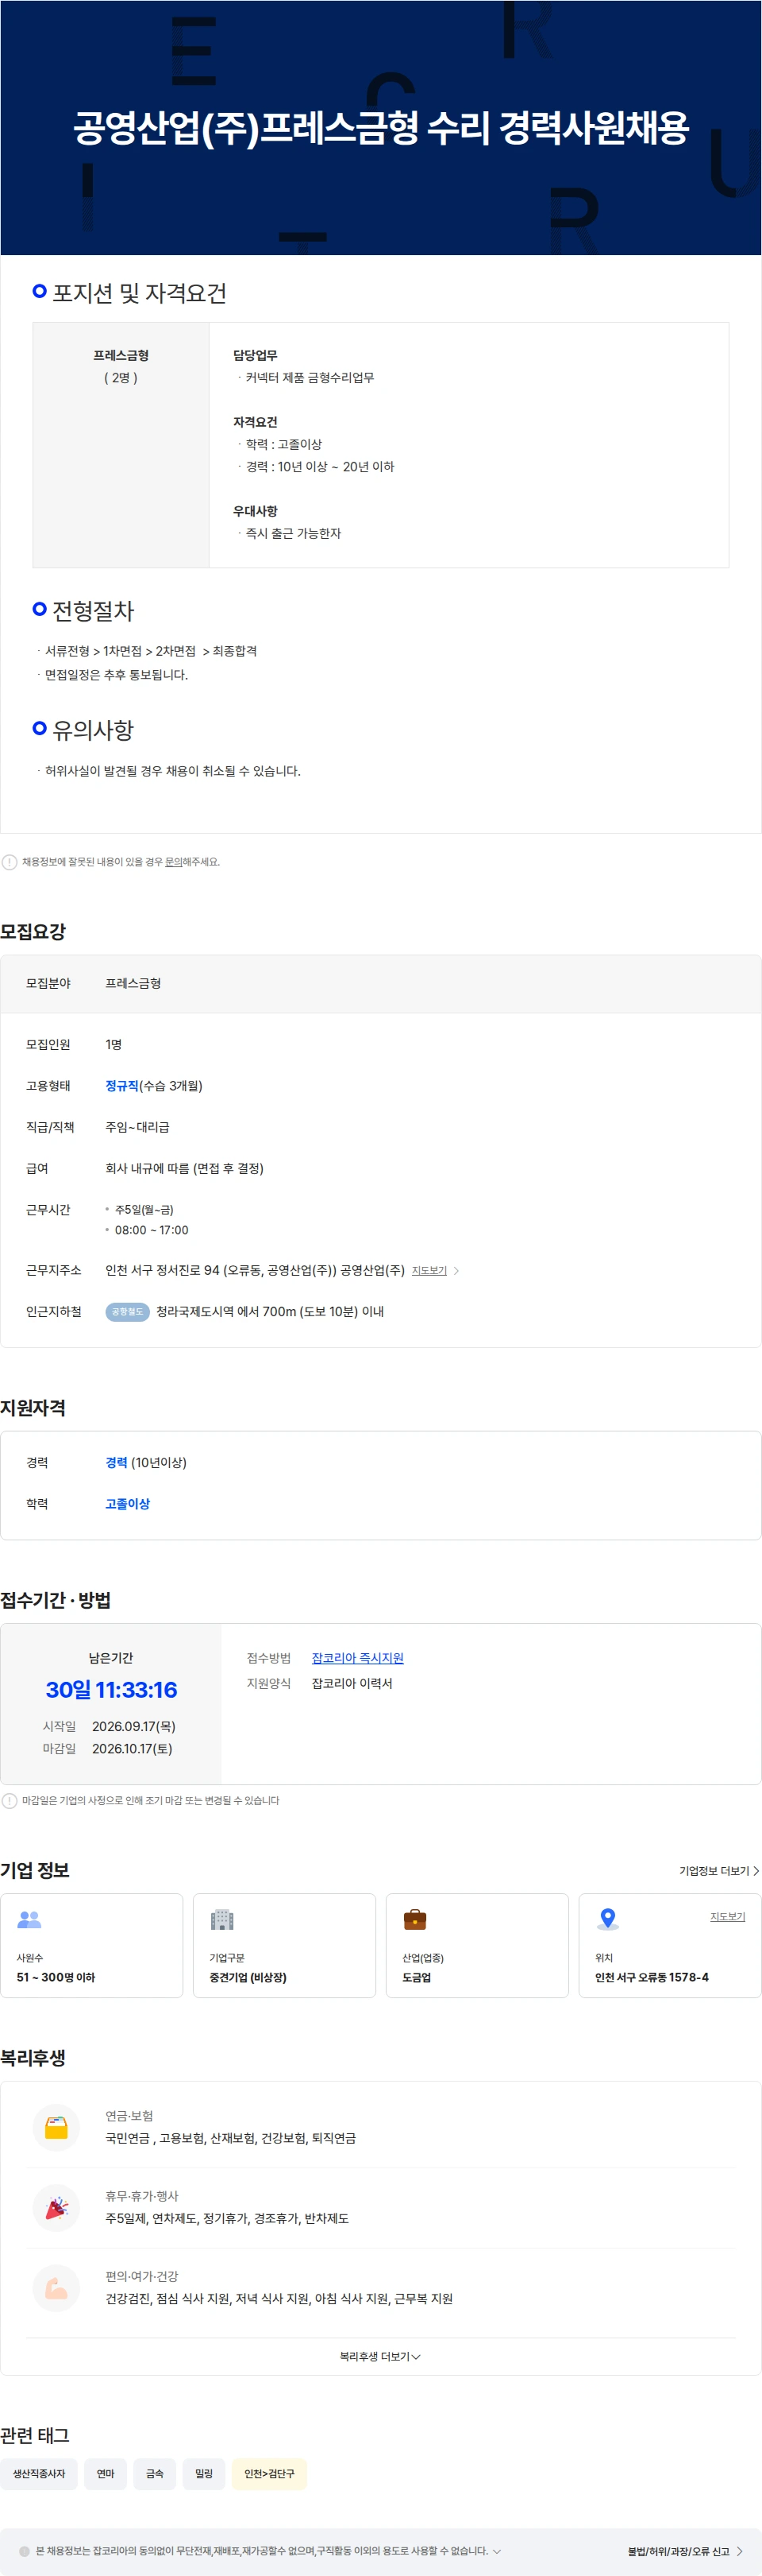Screen dimensions: 762x2576
Task: Click the remaining time 30일 countdown
Action: point(112,1690)
